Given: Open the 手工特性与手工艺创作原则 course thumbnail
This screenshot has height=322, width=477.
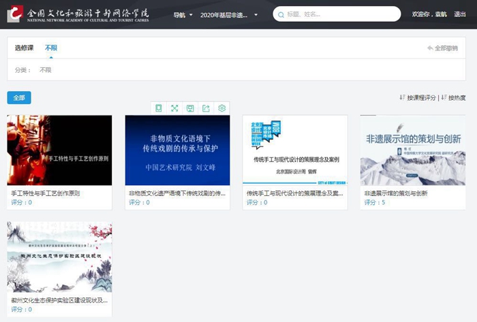Looking at the screenshot, I should (x=59, y=150).
